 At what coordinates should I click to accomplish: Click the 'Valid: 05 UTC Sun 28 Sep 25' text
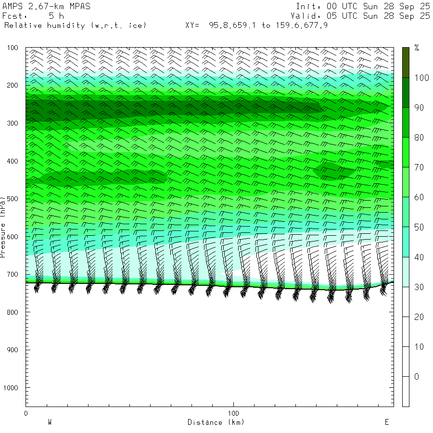pyautogui.click(x=360, y=16)
